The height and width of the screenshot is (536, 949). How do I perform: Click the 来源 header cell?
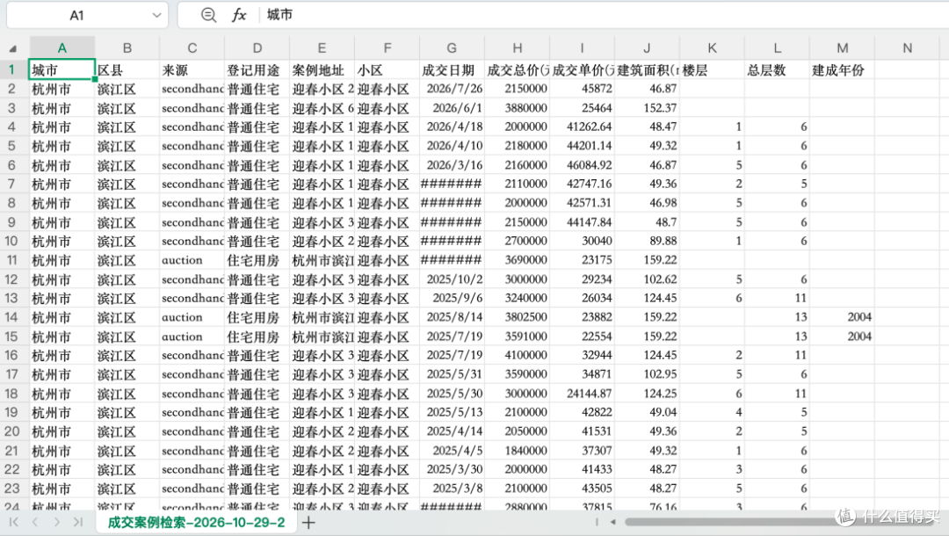tap(192, 69)
